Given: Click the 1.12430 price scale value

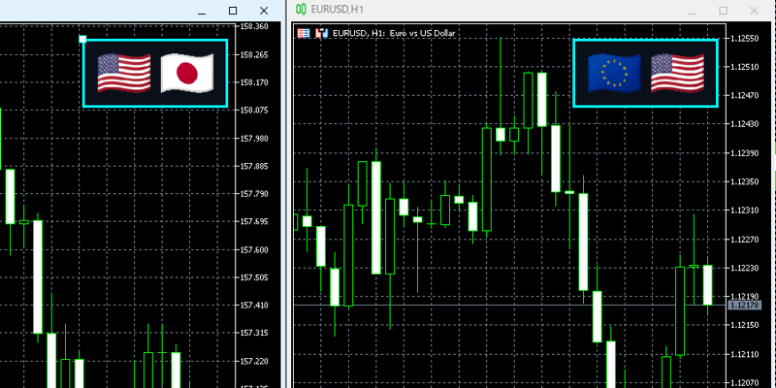Looking at the screenshot, I should 745,124.
